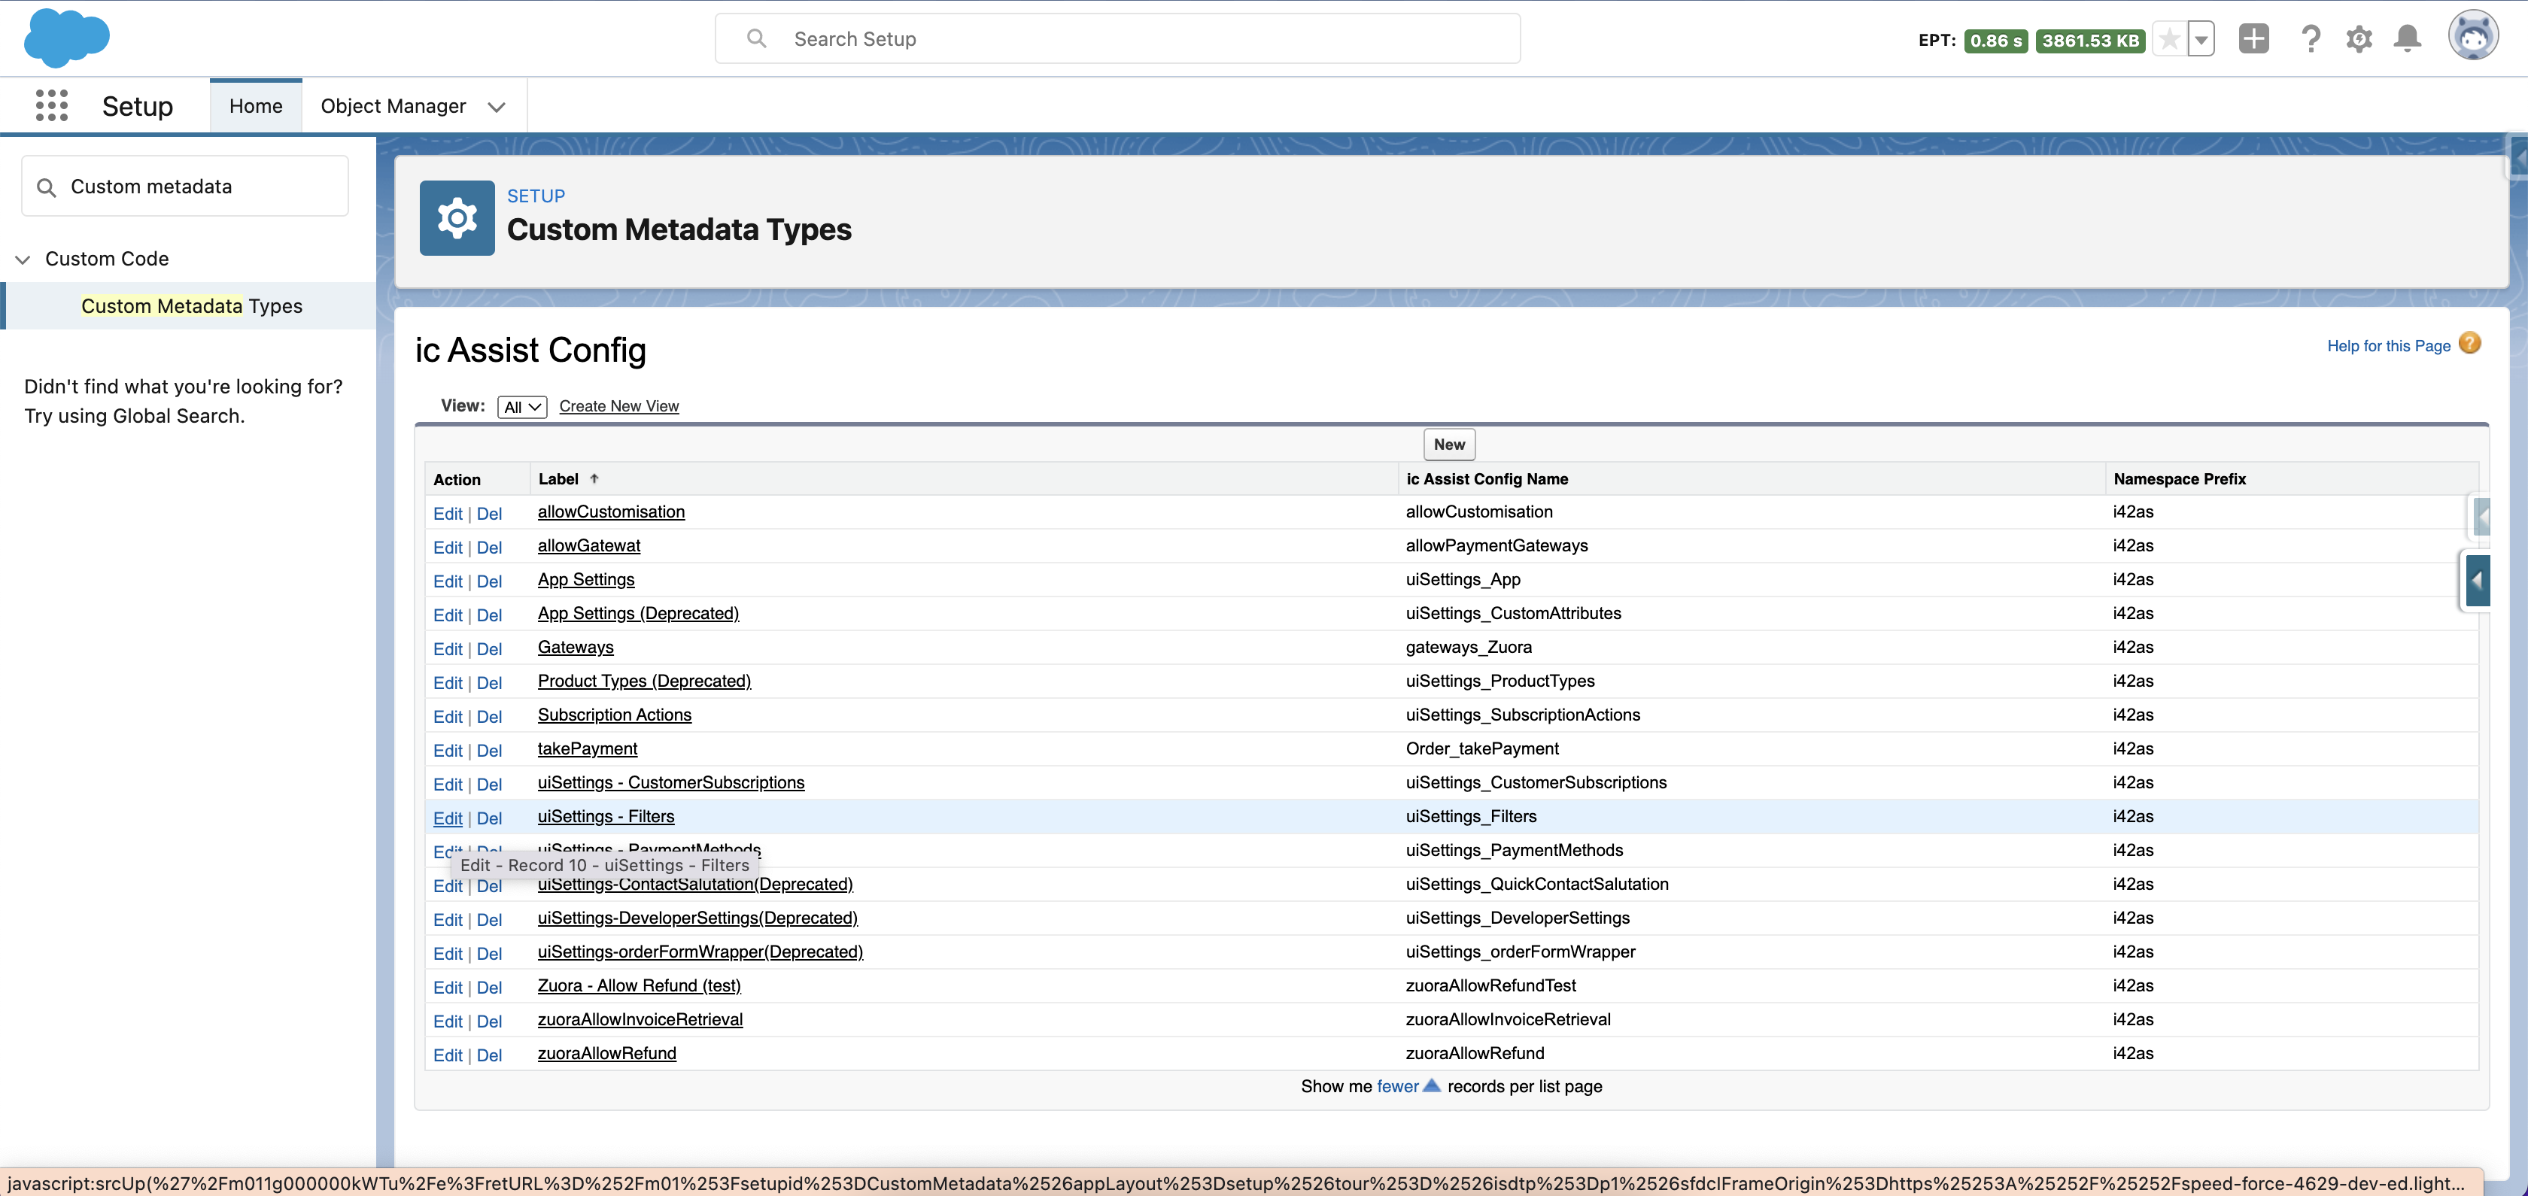Open the App Settings record
Viewport: 2528px width, 1196px height.
coord(586,580)
